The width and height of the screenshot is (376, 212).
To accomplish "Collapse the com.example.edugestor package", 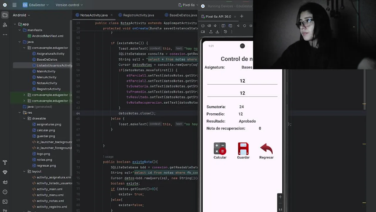I will 24,48.
